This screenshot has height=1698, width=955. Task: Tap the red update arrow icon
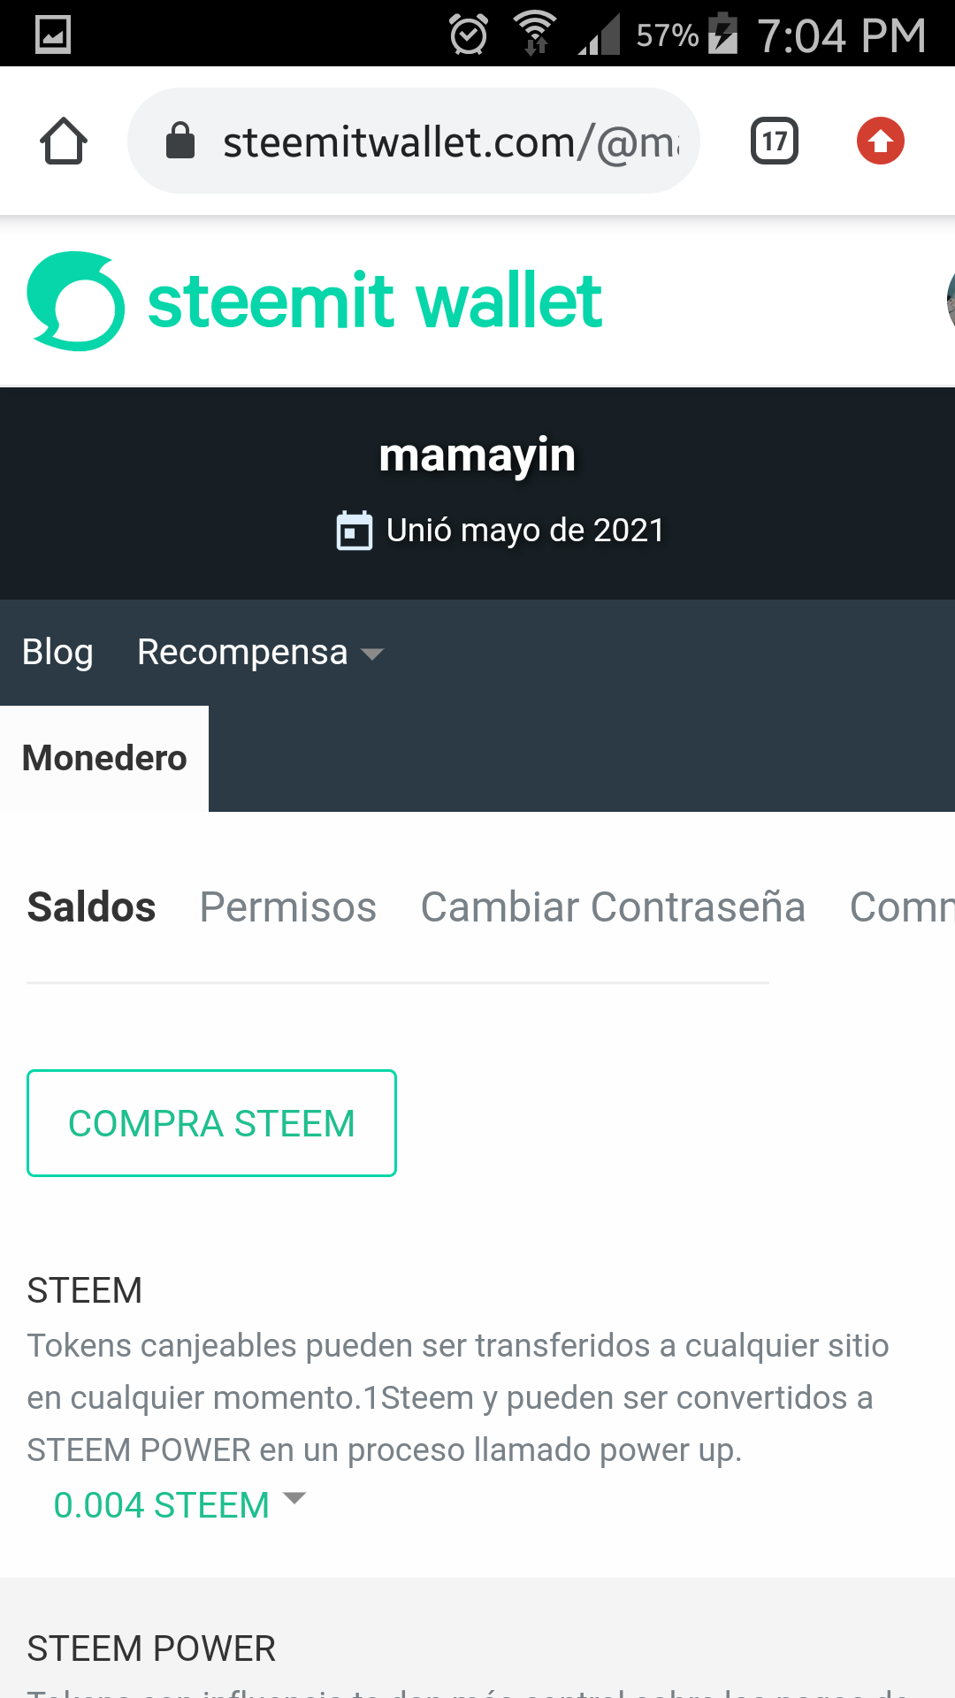[880, 141]
